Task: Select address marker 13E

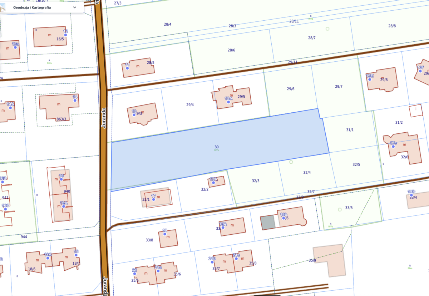Action: [x=370, y=79]
